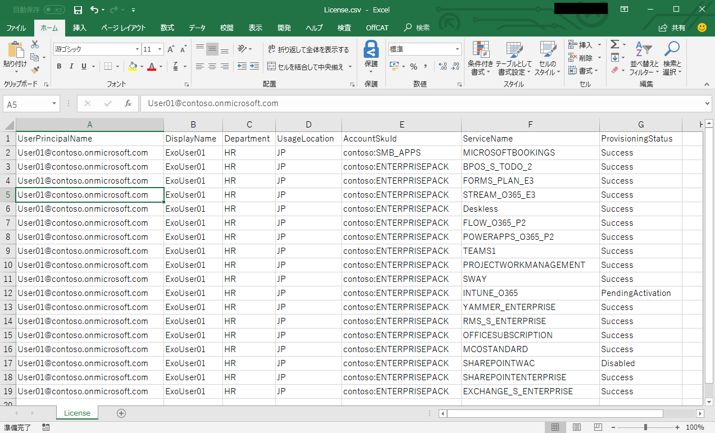Align cell text to the right
This screenshot has height=433, width=715.
pos(225,66)
